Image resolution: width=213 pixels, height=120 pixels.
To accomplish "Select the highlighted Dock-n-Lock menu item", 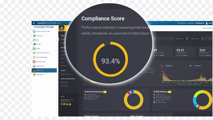I will (x=44, y=70).
